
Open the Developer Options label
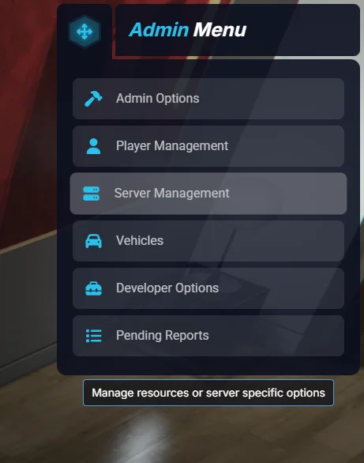pyautogui.click(x=167, y=288)
